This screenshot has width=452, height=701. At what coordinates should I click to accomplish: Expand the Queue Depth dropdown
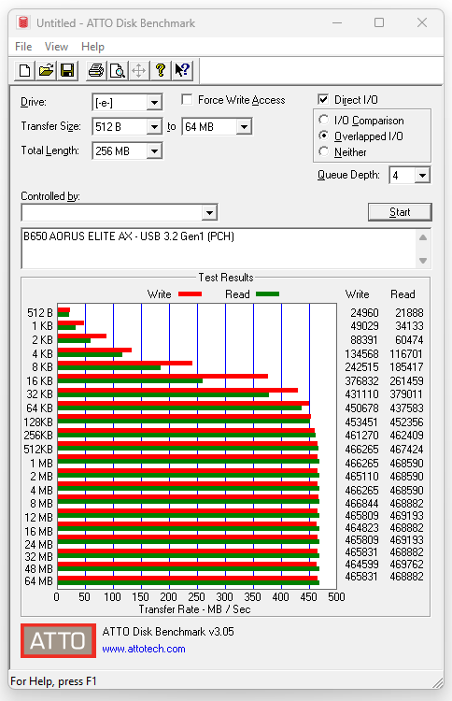(x=422, y=176)
